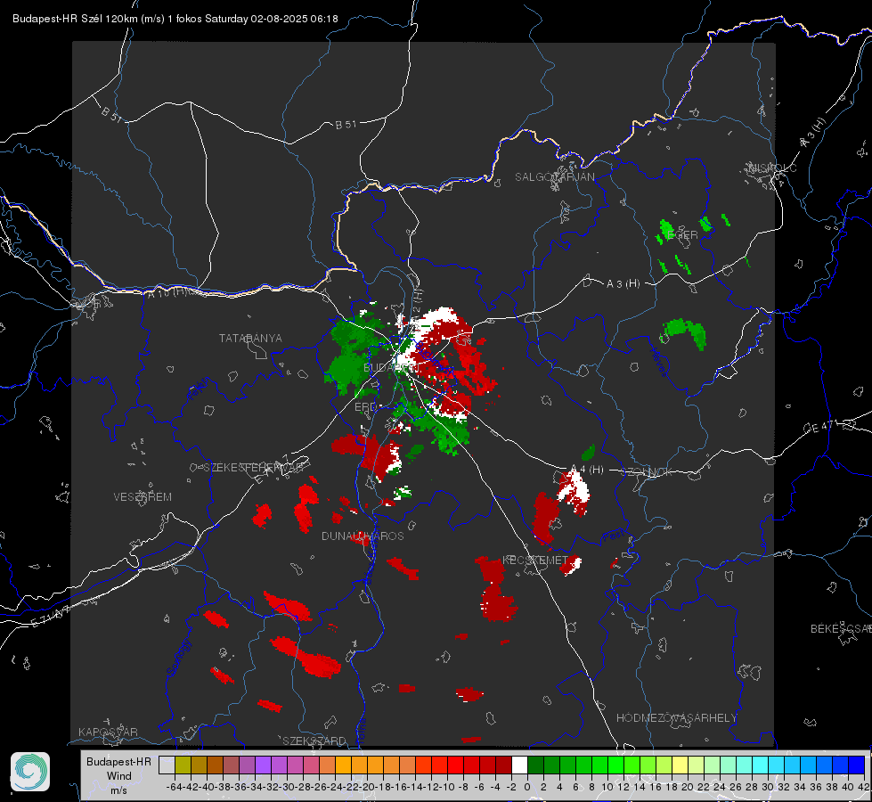872x802 pixels.
Task: Pick the dark green swatch between 0 and 2
Action: [x=535, y=765]
